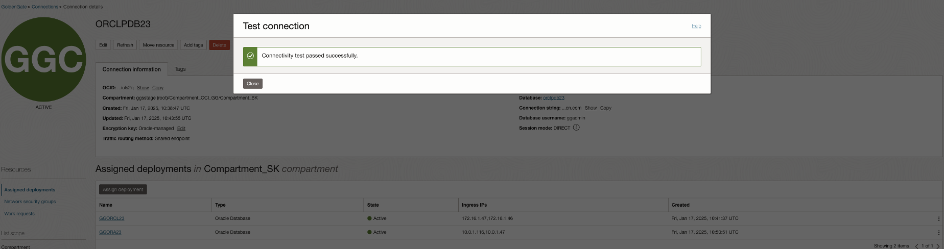This screenshot has height=249, width=944.
Task: Show the full OCID
Action: coord(143,88)
